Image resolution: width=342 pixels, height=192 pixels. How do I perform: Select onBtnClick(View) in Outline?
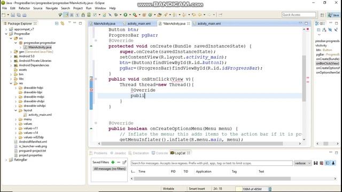tap(328, 63)
